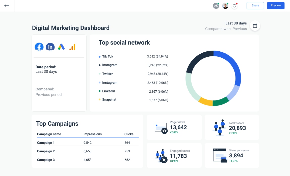This screenshot has height=176, width=290.
Task: Toggle the Snapchat legend entry
Action: pyautogui.click(x=109, y=99)
